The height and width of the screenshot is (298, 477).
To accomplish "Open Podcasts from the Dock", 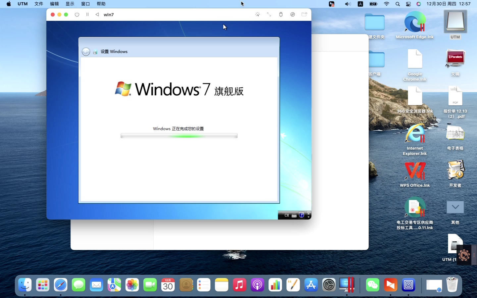I will pos(257,285).
